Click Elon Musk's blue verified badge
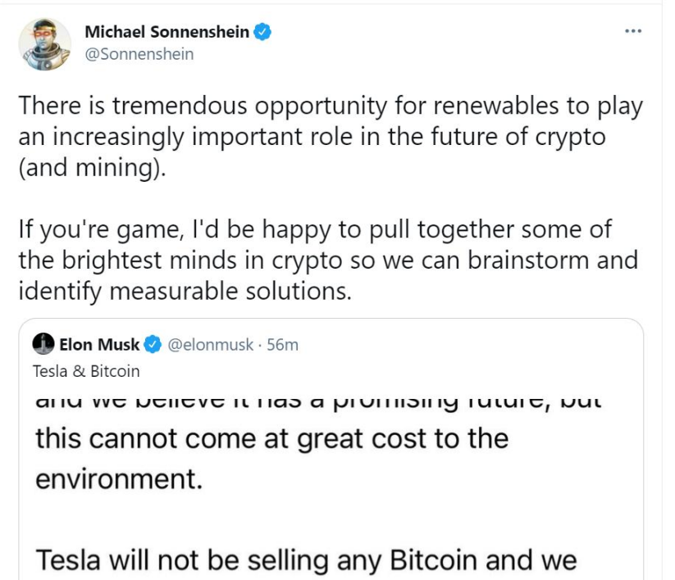The image size is (675, 580). coord(153,345)
